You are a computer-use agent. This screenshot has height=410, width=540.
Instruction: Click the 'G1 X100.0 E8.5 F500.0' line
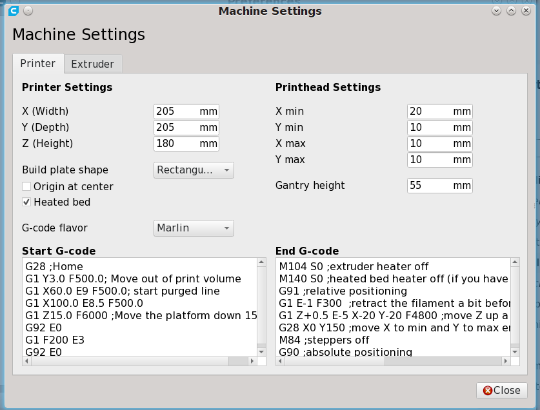(x=84, y=303)
